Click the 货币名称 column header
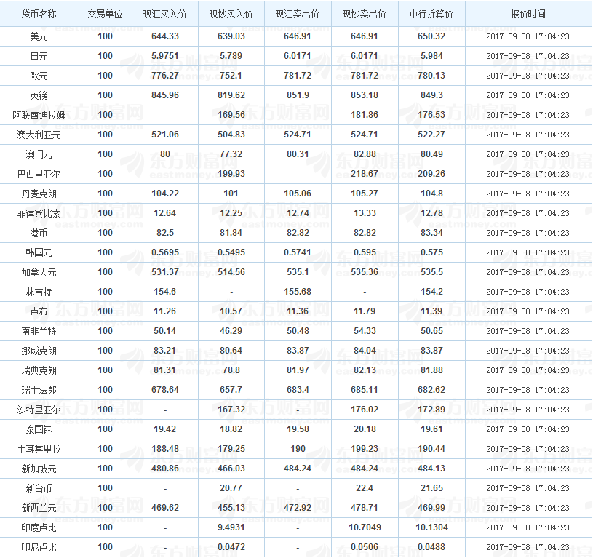Screen dimensions: 593x558 (x=39, y=14)
